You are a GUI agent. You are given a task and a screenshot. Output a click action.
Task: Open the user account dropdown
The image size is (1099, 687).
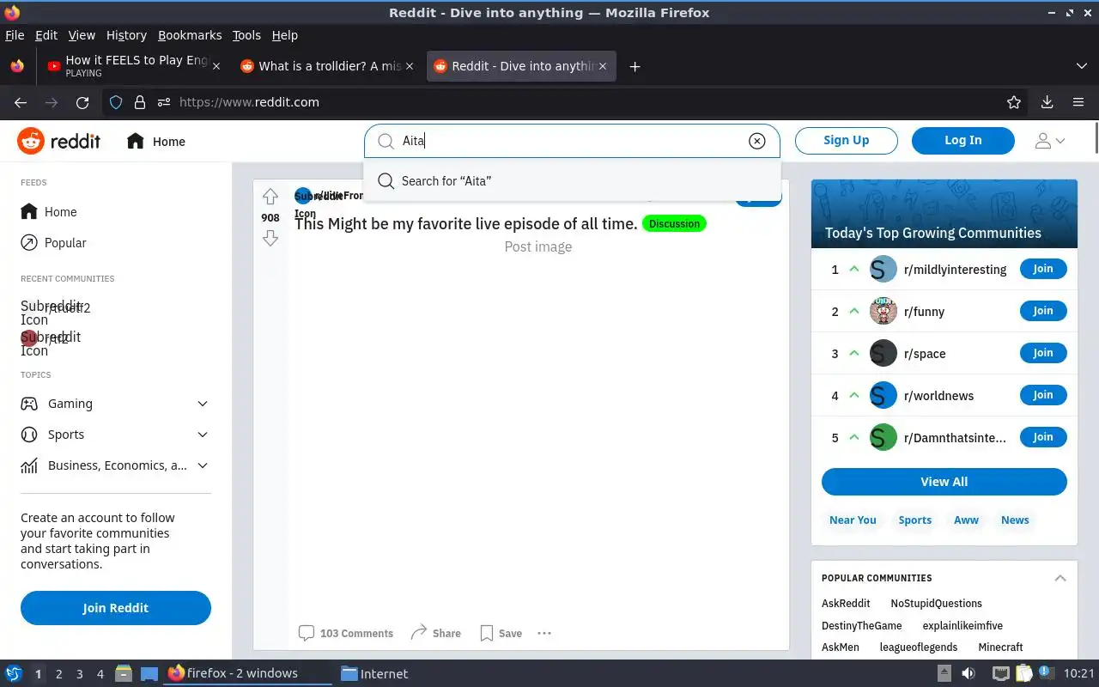[1050, 141]
